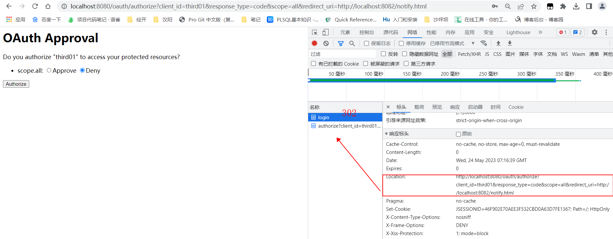Viewport: 613px width, 239px height.
Task: Open network search magnifier icon
Action: click(352, 43)
